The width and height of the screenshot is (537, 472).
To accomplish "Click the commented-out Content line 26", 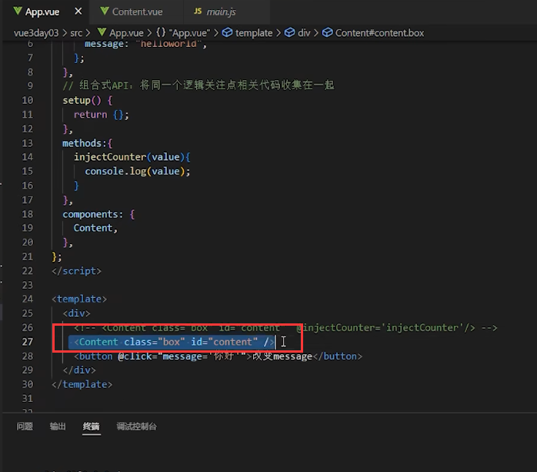I will click(x=285, y=328).
